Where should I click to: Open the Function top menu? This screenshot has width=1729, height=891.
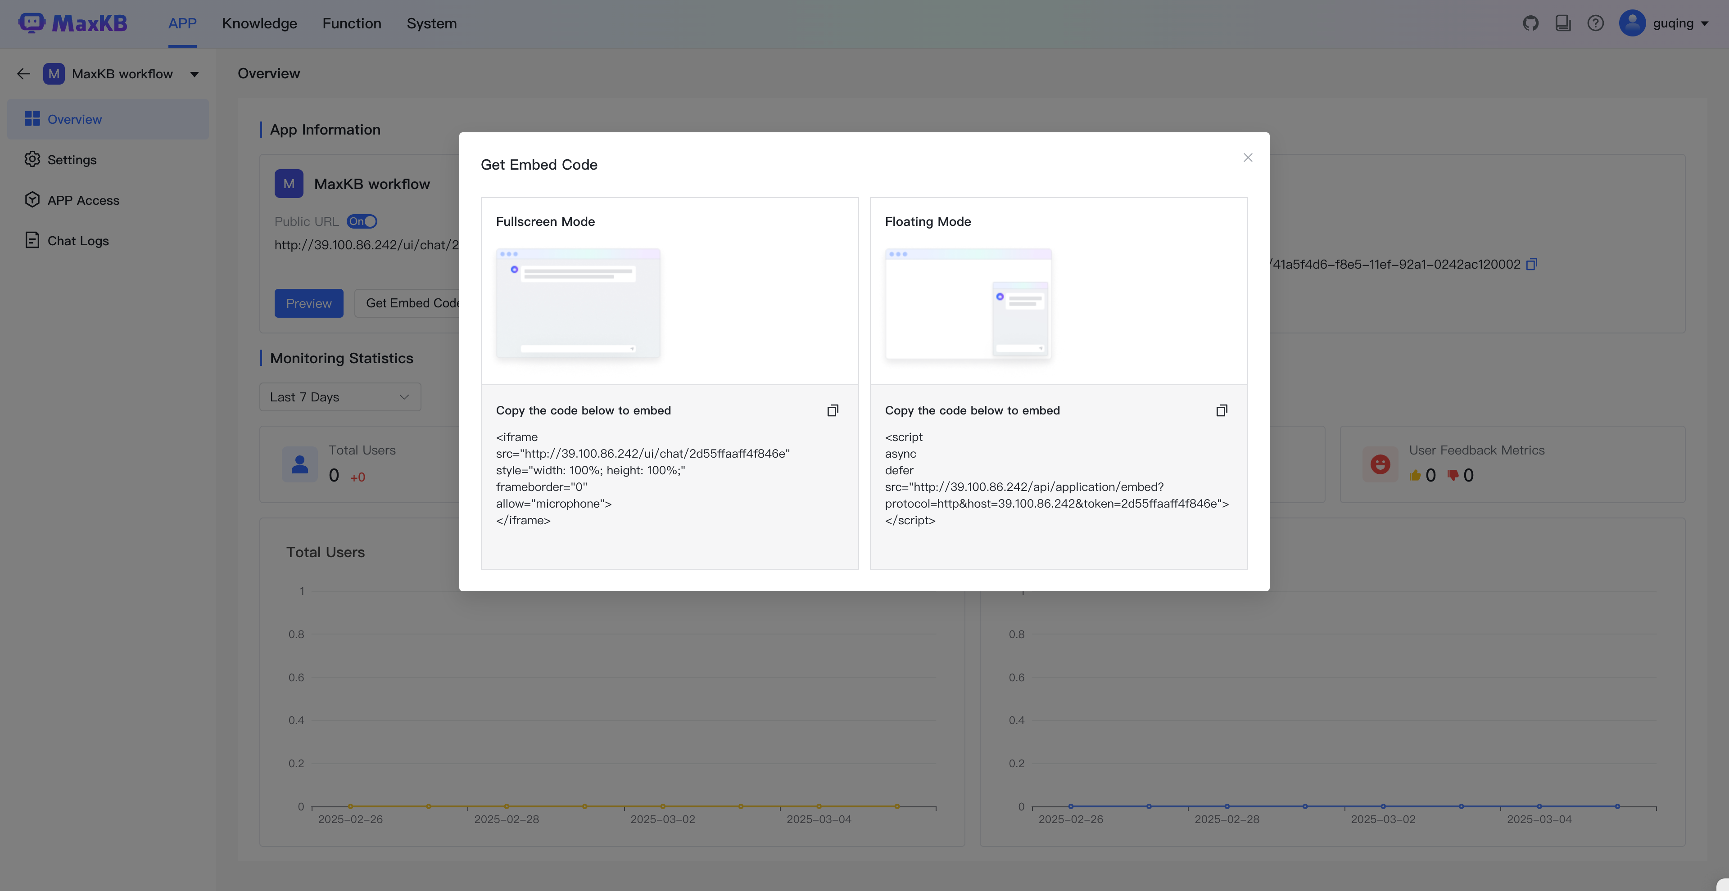352,23
